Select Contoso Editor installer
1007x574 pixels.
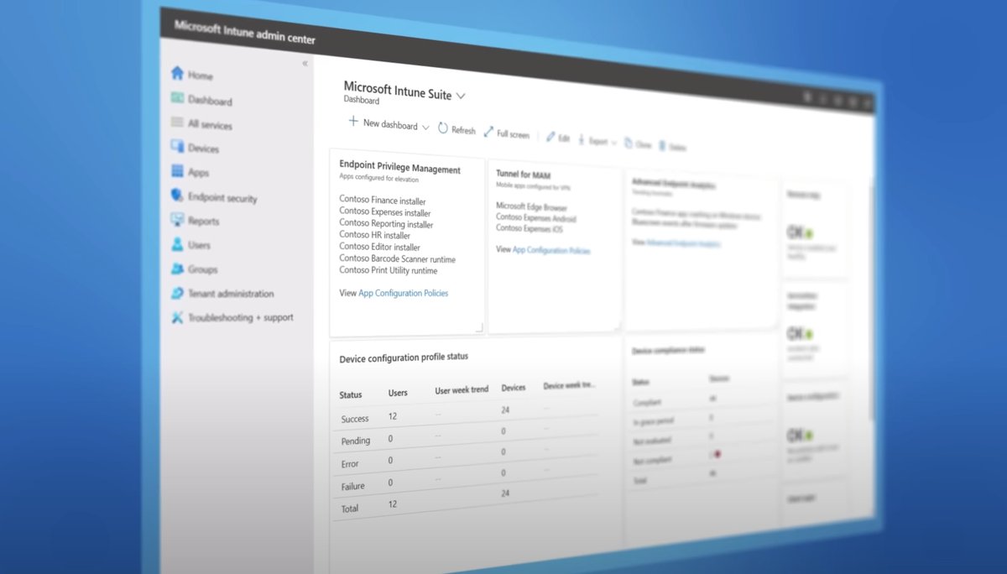pyautogui.click(x=380, y=248)
